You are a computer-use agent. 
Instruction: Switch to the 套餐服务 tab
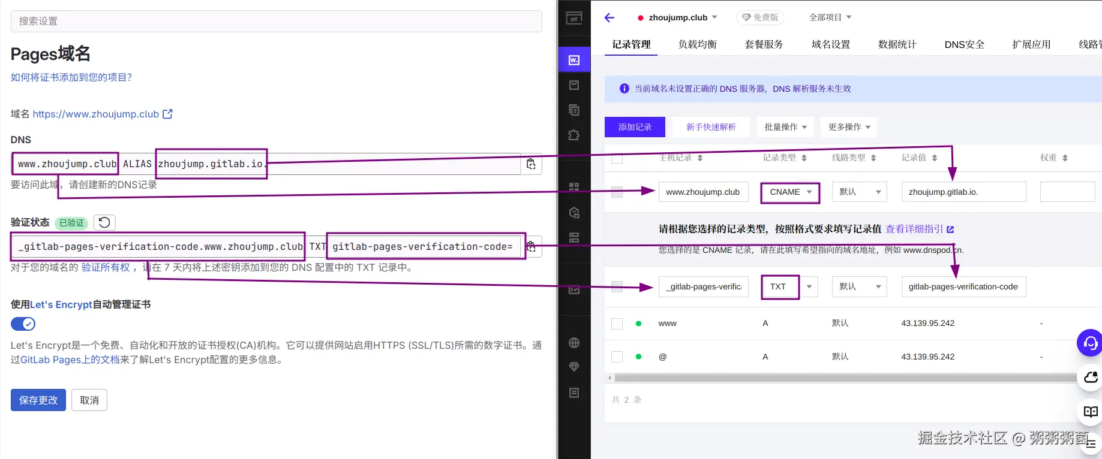click(764, 44)
